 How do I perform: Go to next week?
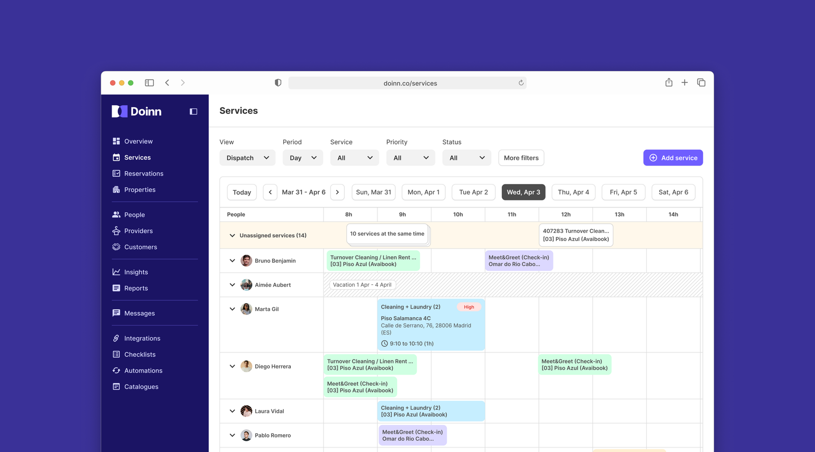click(337, 192)
